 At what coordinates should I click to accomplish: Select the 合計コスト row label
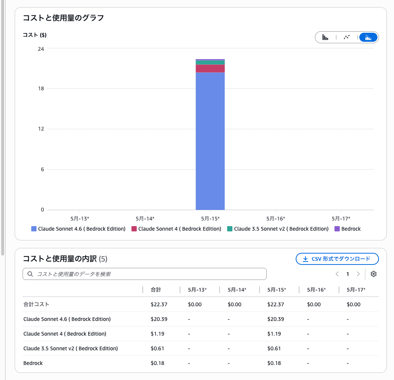click(x=36, y=304)
